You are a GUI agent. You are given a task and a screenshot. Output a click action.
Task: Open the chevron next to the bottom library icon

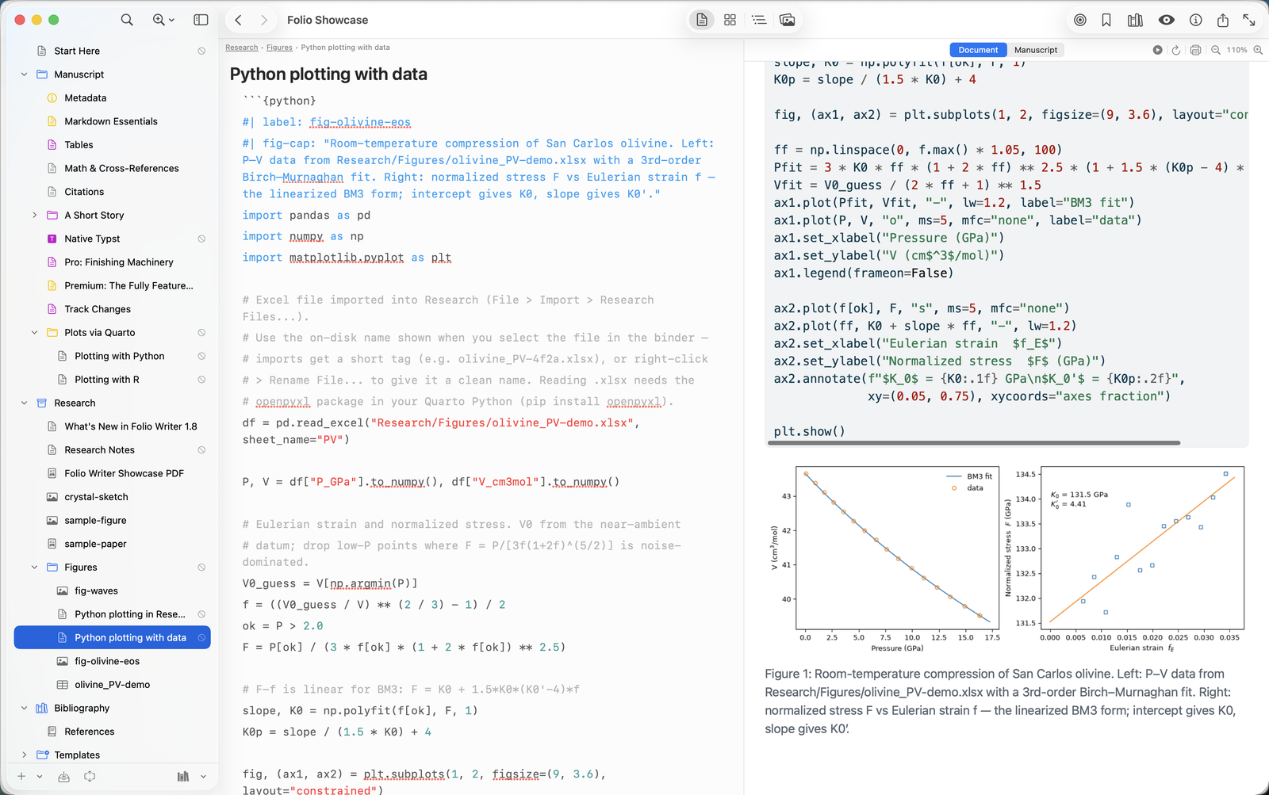pos(203,777)
